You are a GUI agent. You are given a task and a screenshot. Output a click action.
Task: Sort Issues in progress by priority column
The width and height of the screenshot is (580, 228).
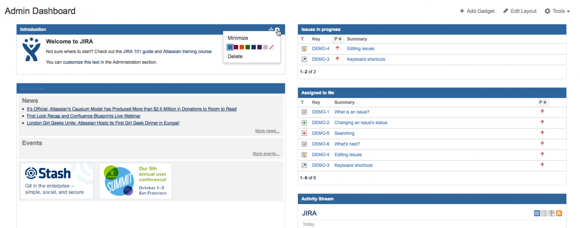pyautogui.click(x=338, y=39)
